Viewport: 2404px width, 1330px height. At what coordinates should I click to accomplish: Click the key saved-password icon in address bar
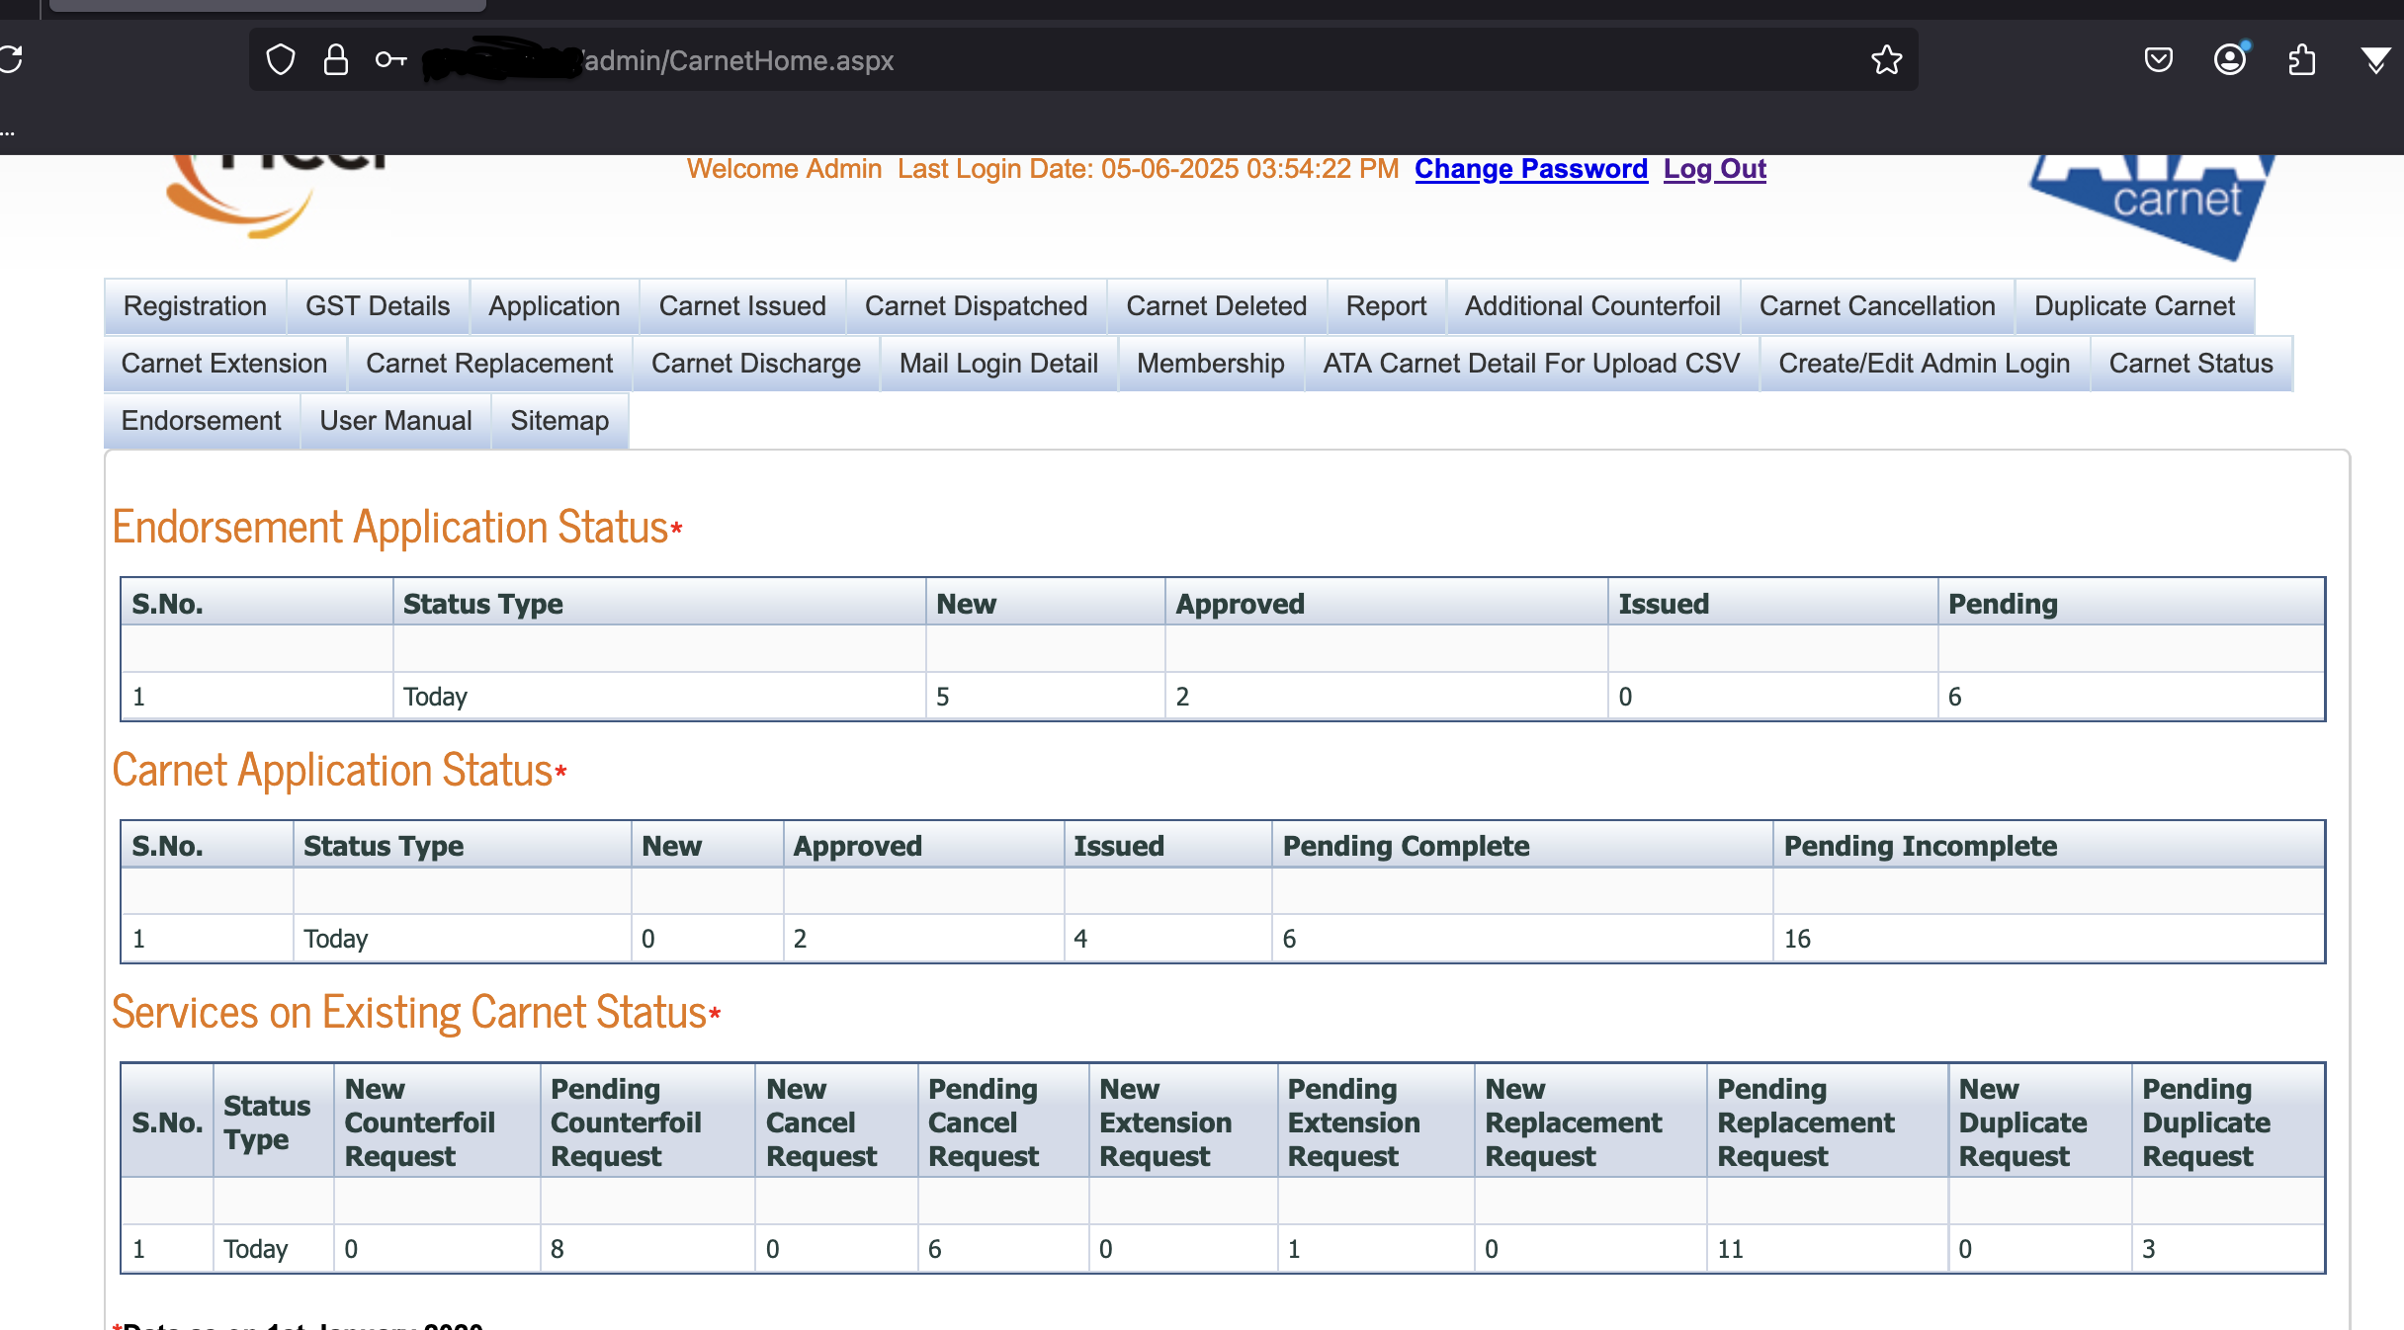pos(392,59)
